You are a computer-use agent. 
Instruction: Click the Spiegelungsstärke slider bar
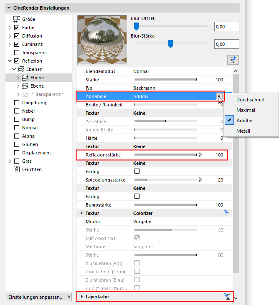tap(166, 180)
